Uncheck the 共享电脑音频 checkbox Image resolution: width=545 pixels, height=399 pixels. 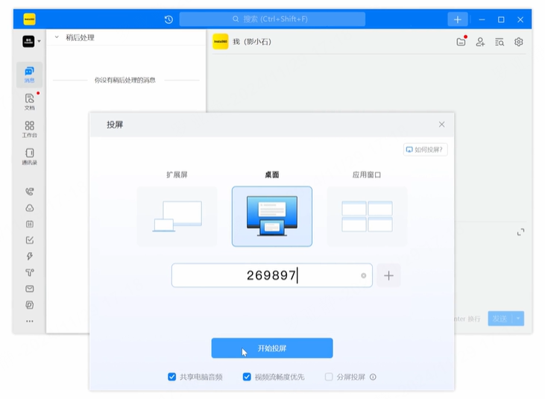(172, 377)
